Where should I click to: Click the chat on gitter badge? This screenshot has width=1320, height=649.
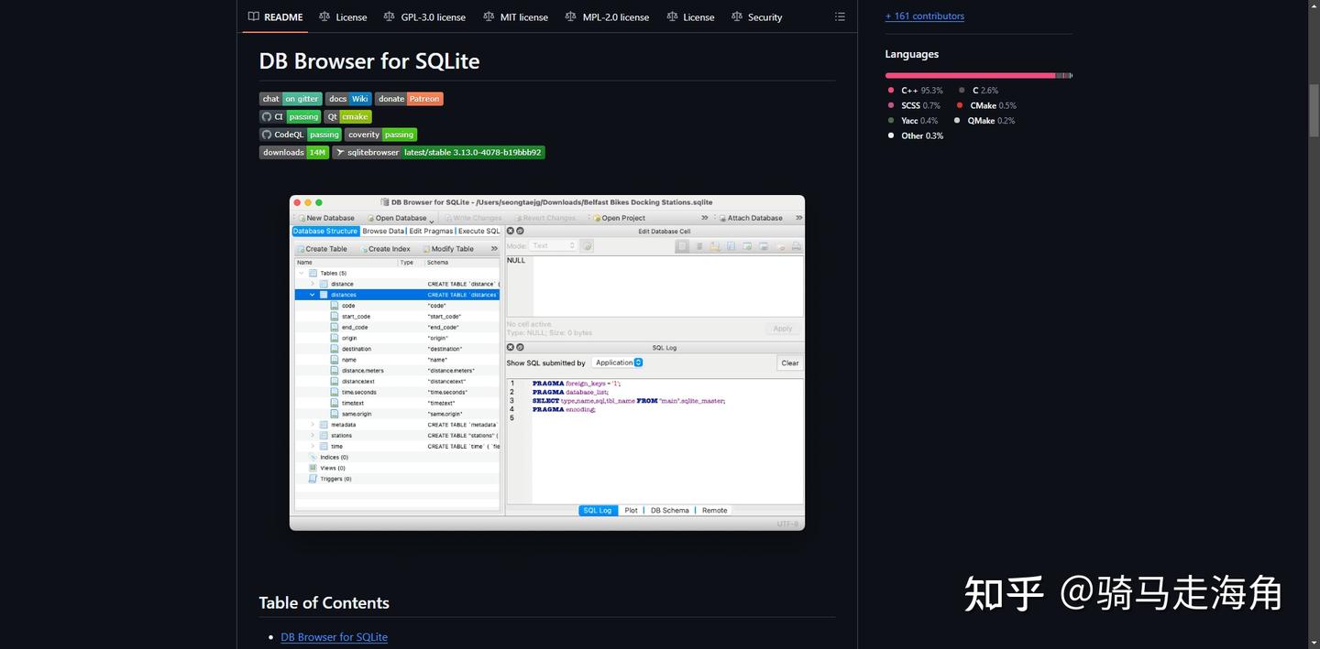[291, 99]
